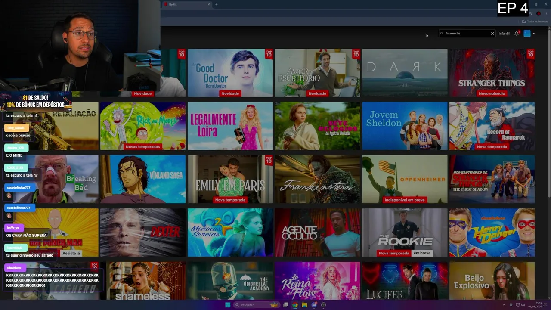Click "Assista já" badge on One Punch Man
This screenshot has height=310, width=551.
pos(71,253)
